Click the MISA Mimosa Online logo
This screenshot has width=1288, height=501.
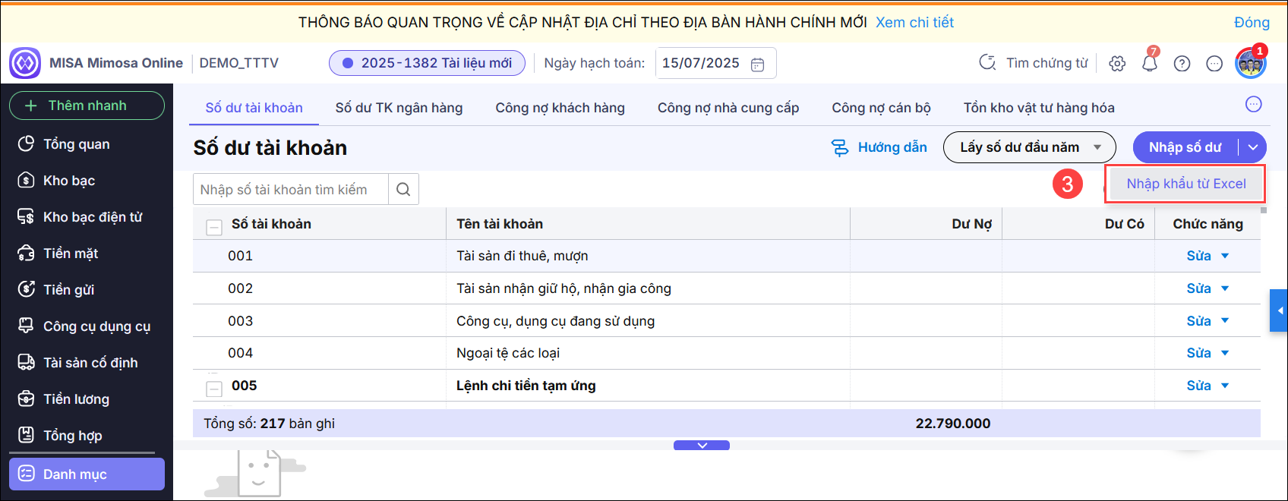[x=25, y=63]
